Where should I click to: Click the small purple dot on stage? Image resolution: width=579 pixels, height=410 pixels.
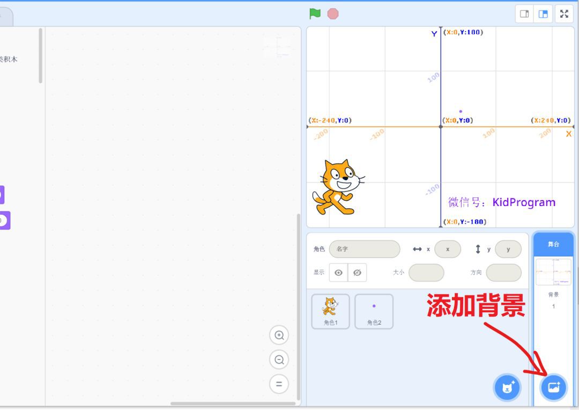pos(461,111)
